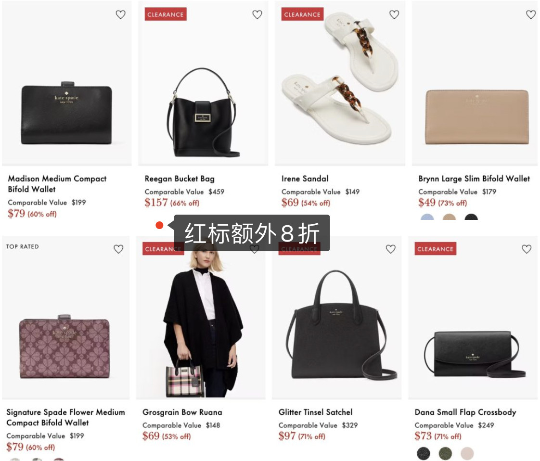Click the red annotation dot marker

tap(159, 225)
